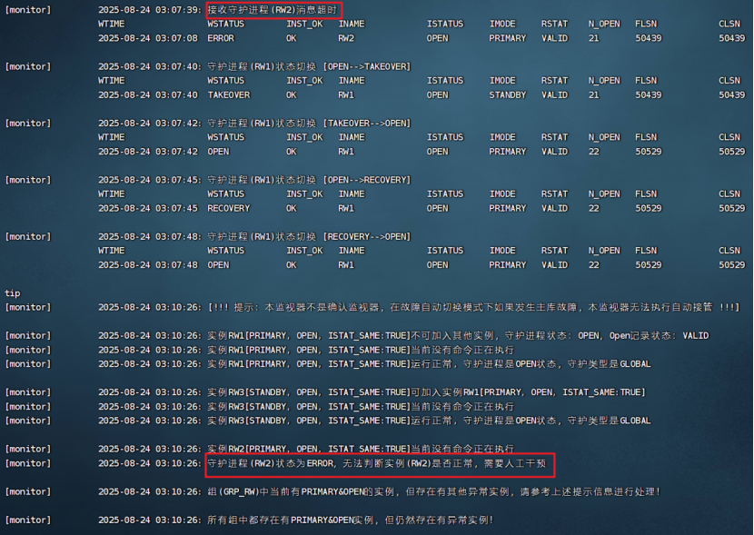Image resolution: width=754 pixels, height=535 pixels.
Task: Select the RW2 value under INAME
Action: pyautogui.click(x=346, y=38)
